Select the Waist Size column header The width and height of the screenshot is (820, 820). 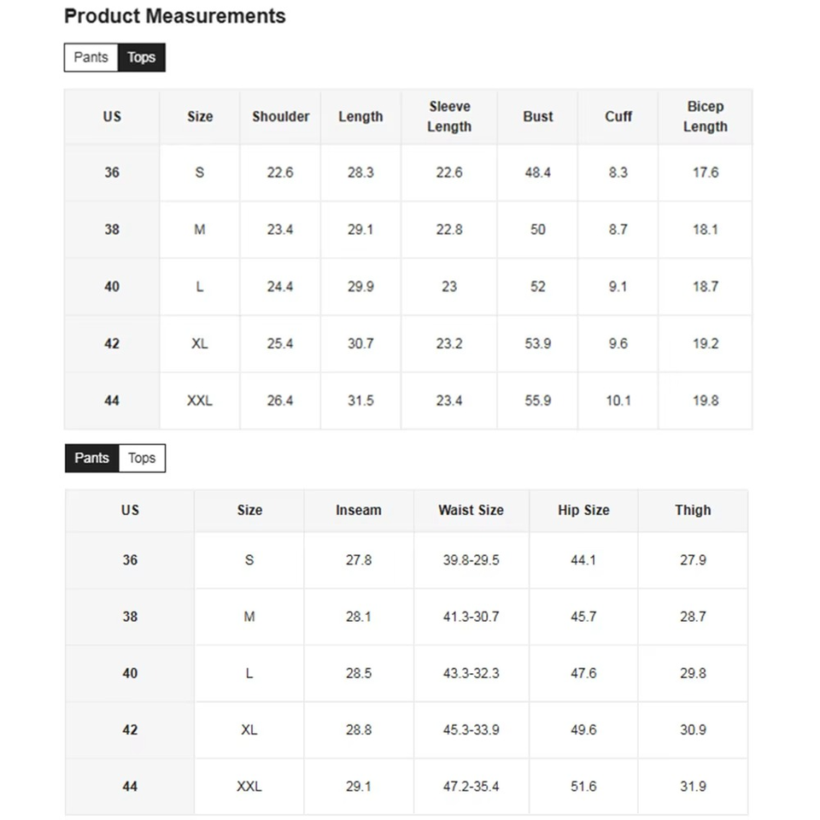coord(471,510)
